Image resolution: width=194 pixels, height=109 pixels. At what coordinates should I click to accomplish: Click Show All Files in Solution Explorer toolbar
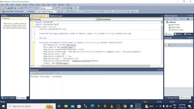pyautogui.click(x=170, y=19)
